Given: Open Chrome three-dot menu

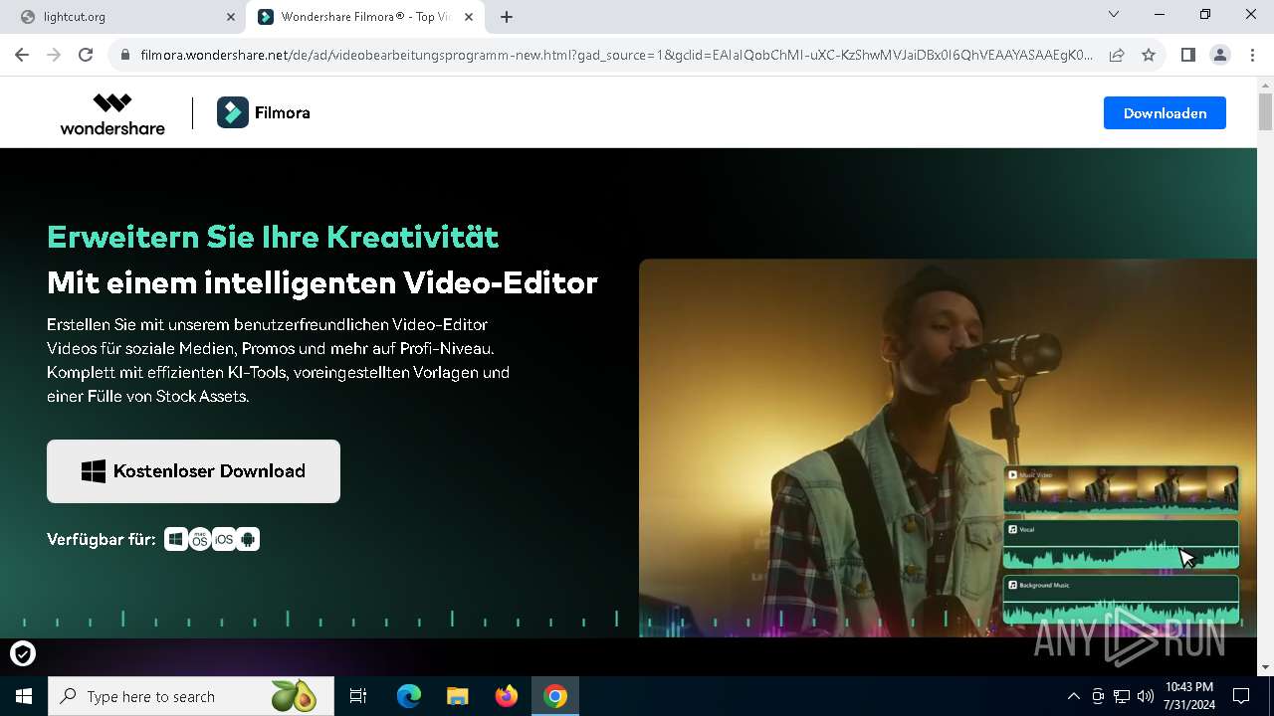Looking at the screenshot, I should [1252, 56].
